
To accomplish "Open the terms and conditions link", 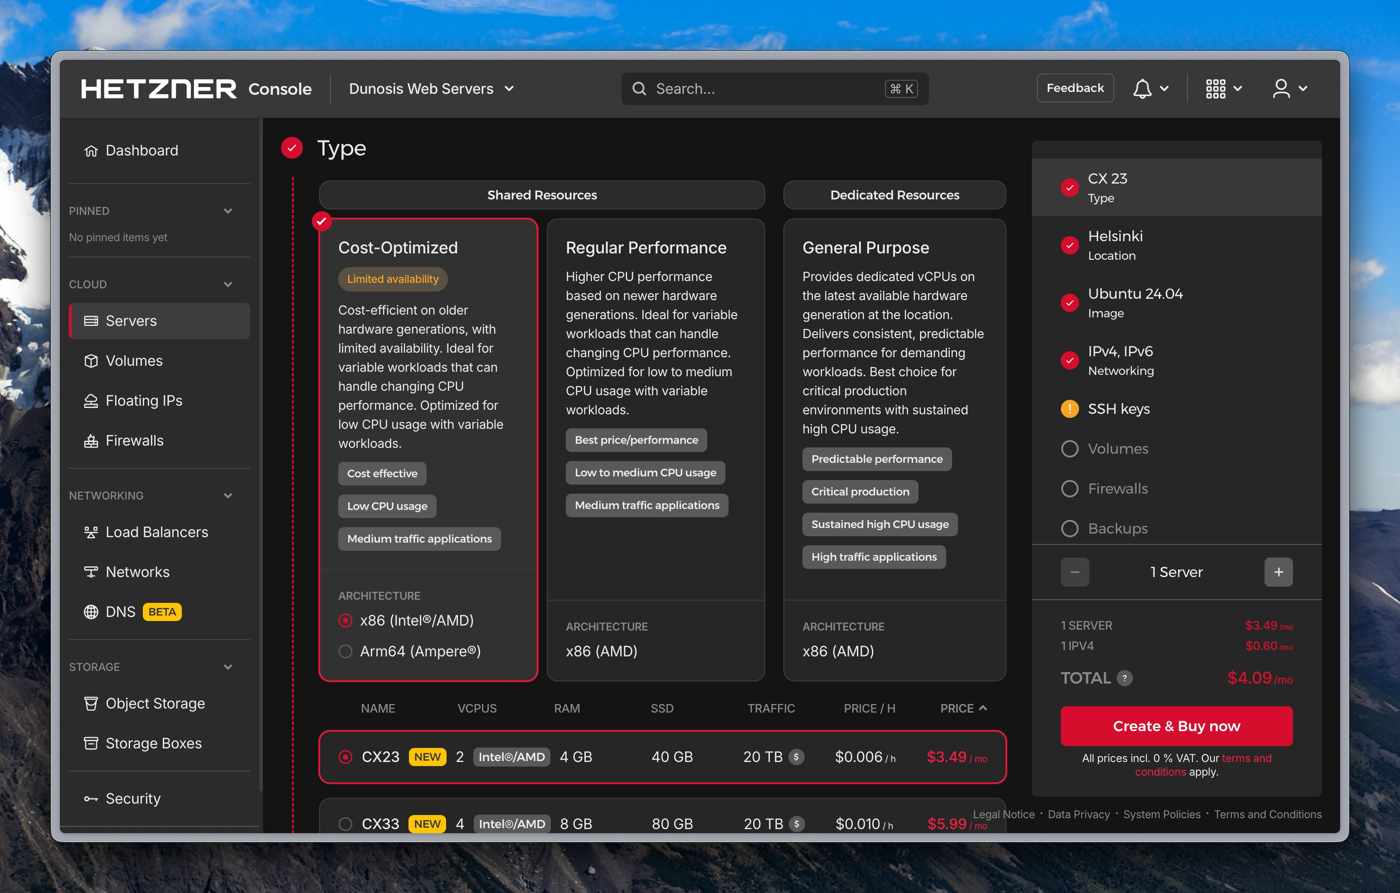I will click(1246, 758).
